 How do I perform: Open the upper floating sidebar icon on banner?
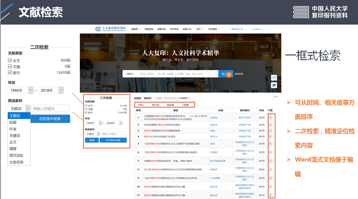pyautogui.click(x=274, y=78)
